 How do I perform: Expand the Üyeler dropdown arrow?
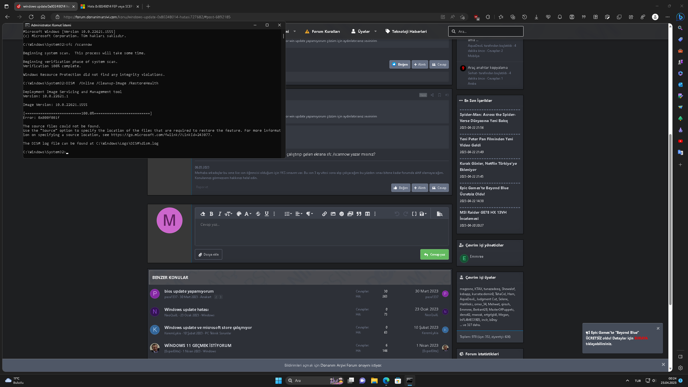pyautogui.click(x=375, y=31)
